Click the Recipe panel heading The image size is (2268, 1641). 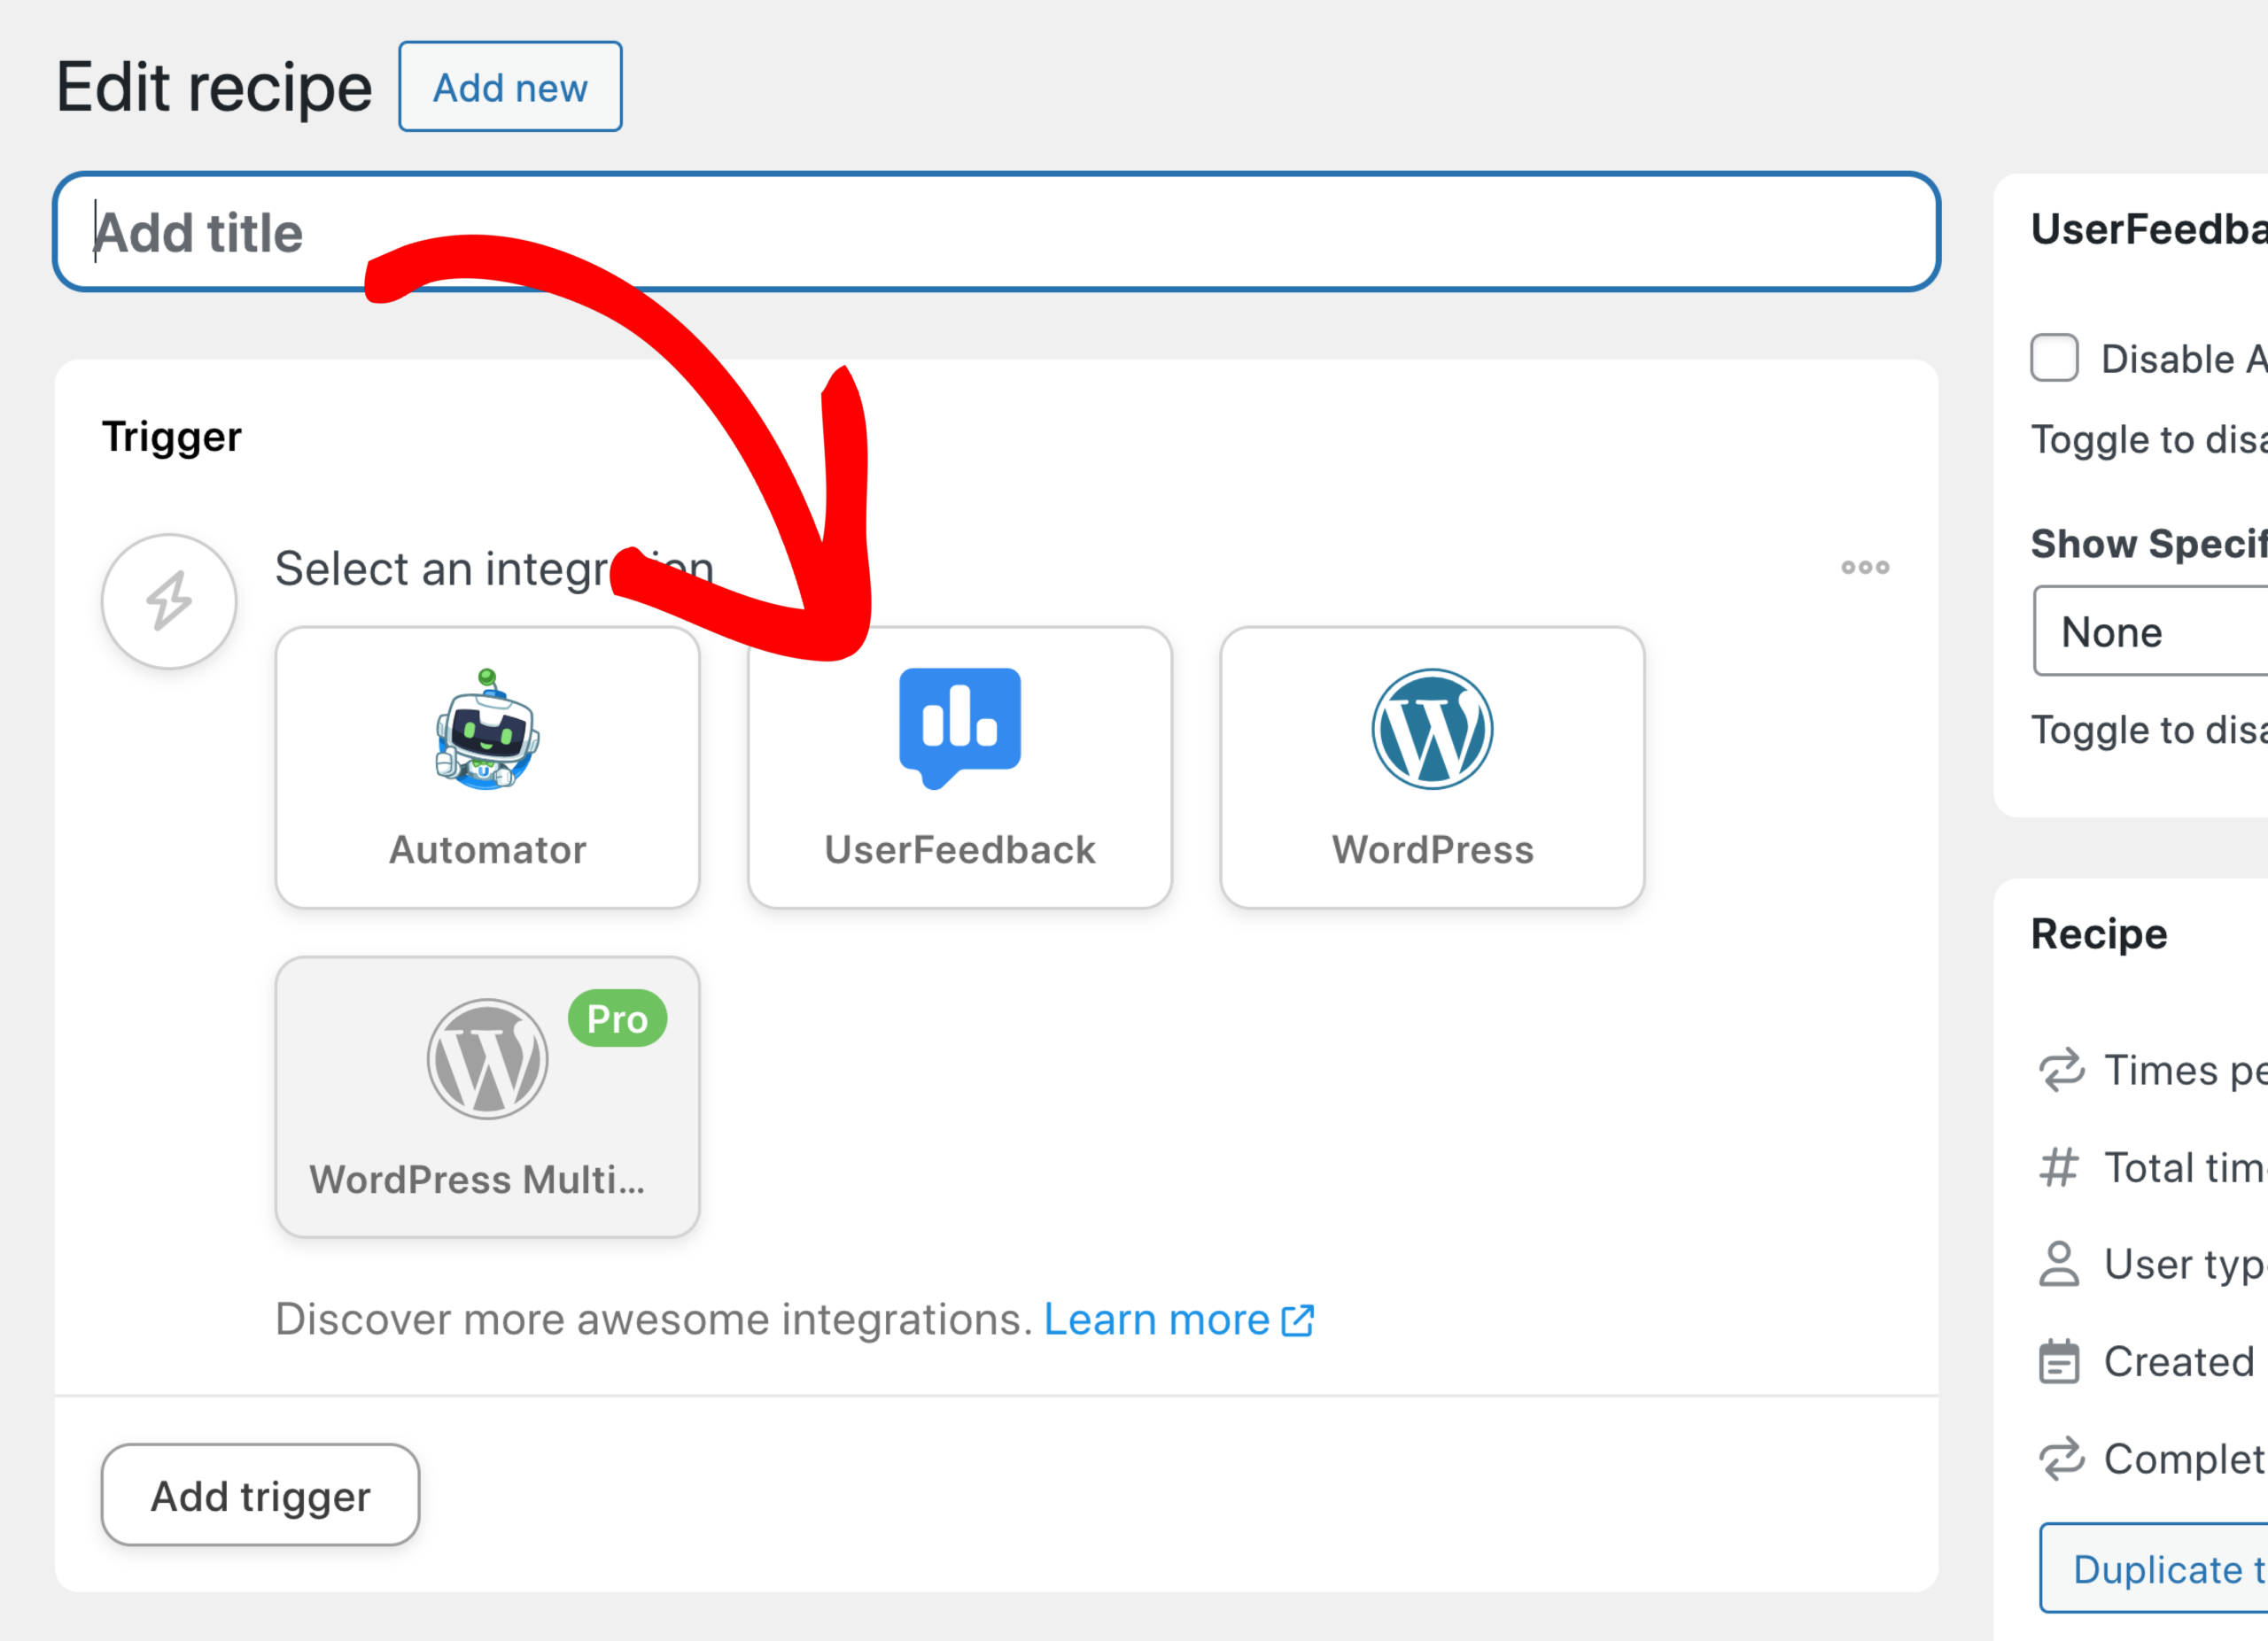[2099, 933]
